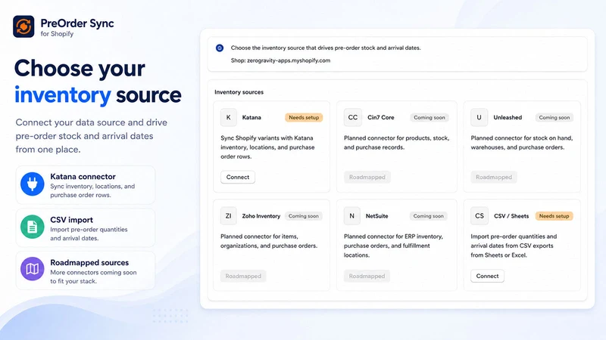Click the Unleashed card title
The width and height of the screenshot is (606, 340).
[x=508, y=118]
